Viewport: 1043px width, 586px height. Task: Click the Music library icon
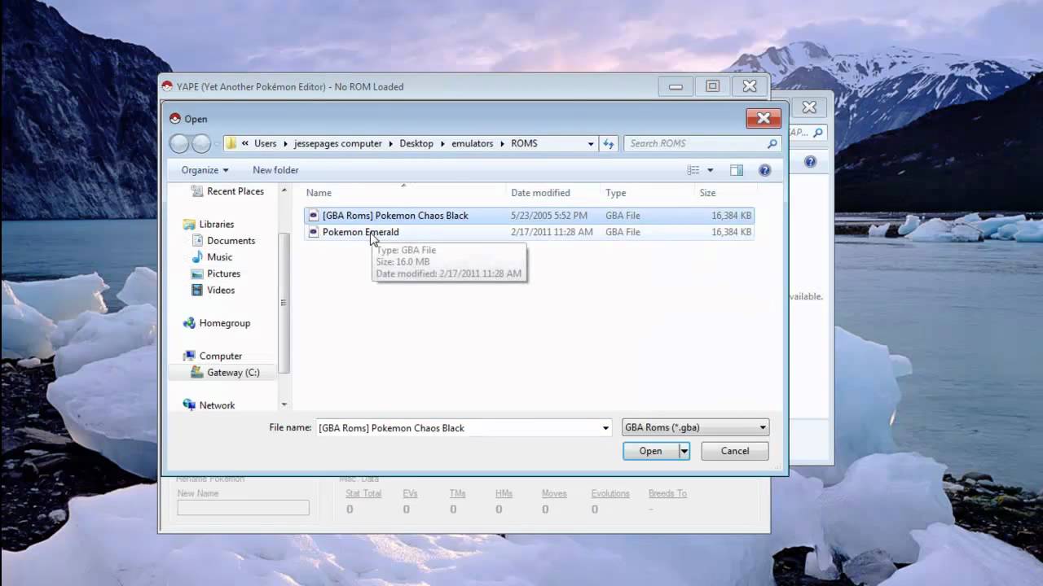pos(197,257)
